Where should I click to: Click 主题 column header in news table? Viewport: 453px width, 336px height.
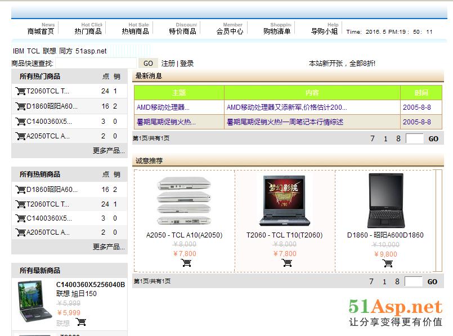[179, 93]
